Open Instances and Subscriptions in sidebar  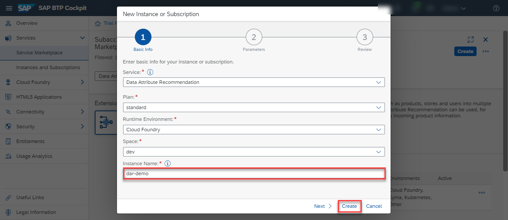(44, 67)
